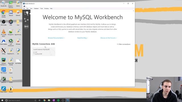Open gVim desktop icon
This screenshot has height=102, width=182.
click(x=3, y=80)
